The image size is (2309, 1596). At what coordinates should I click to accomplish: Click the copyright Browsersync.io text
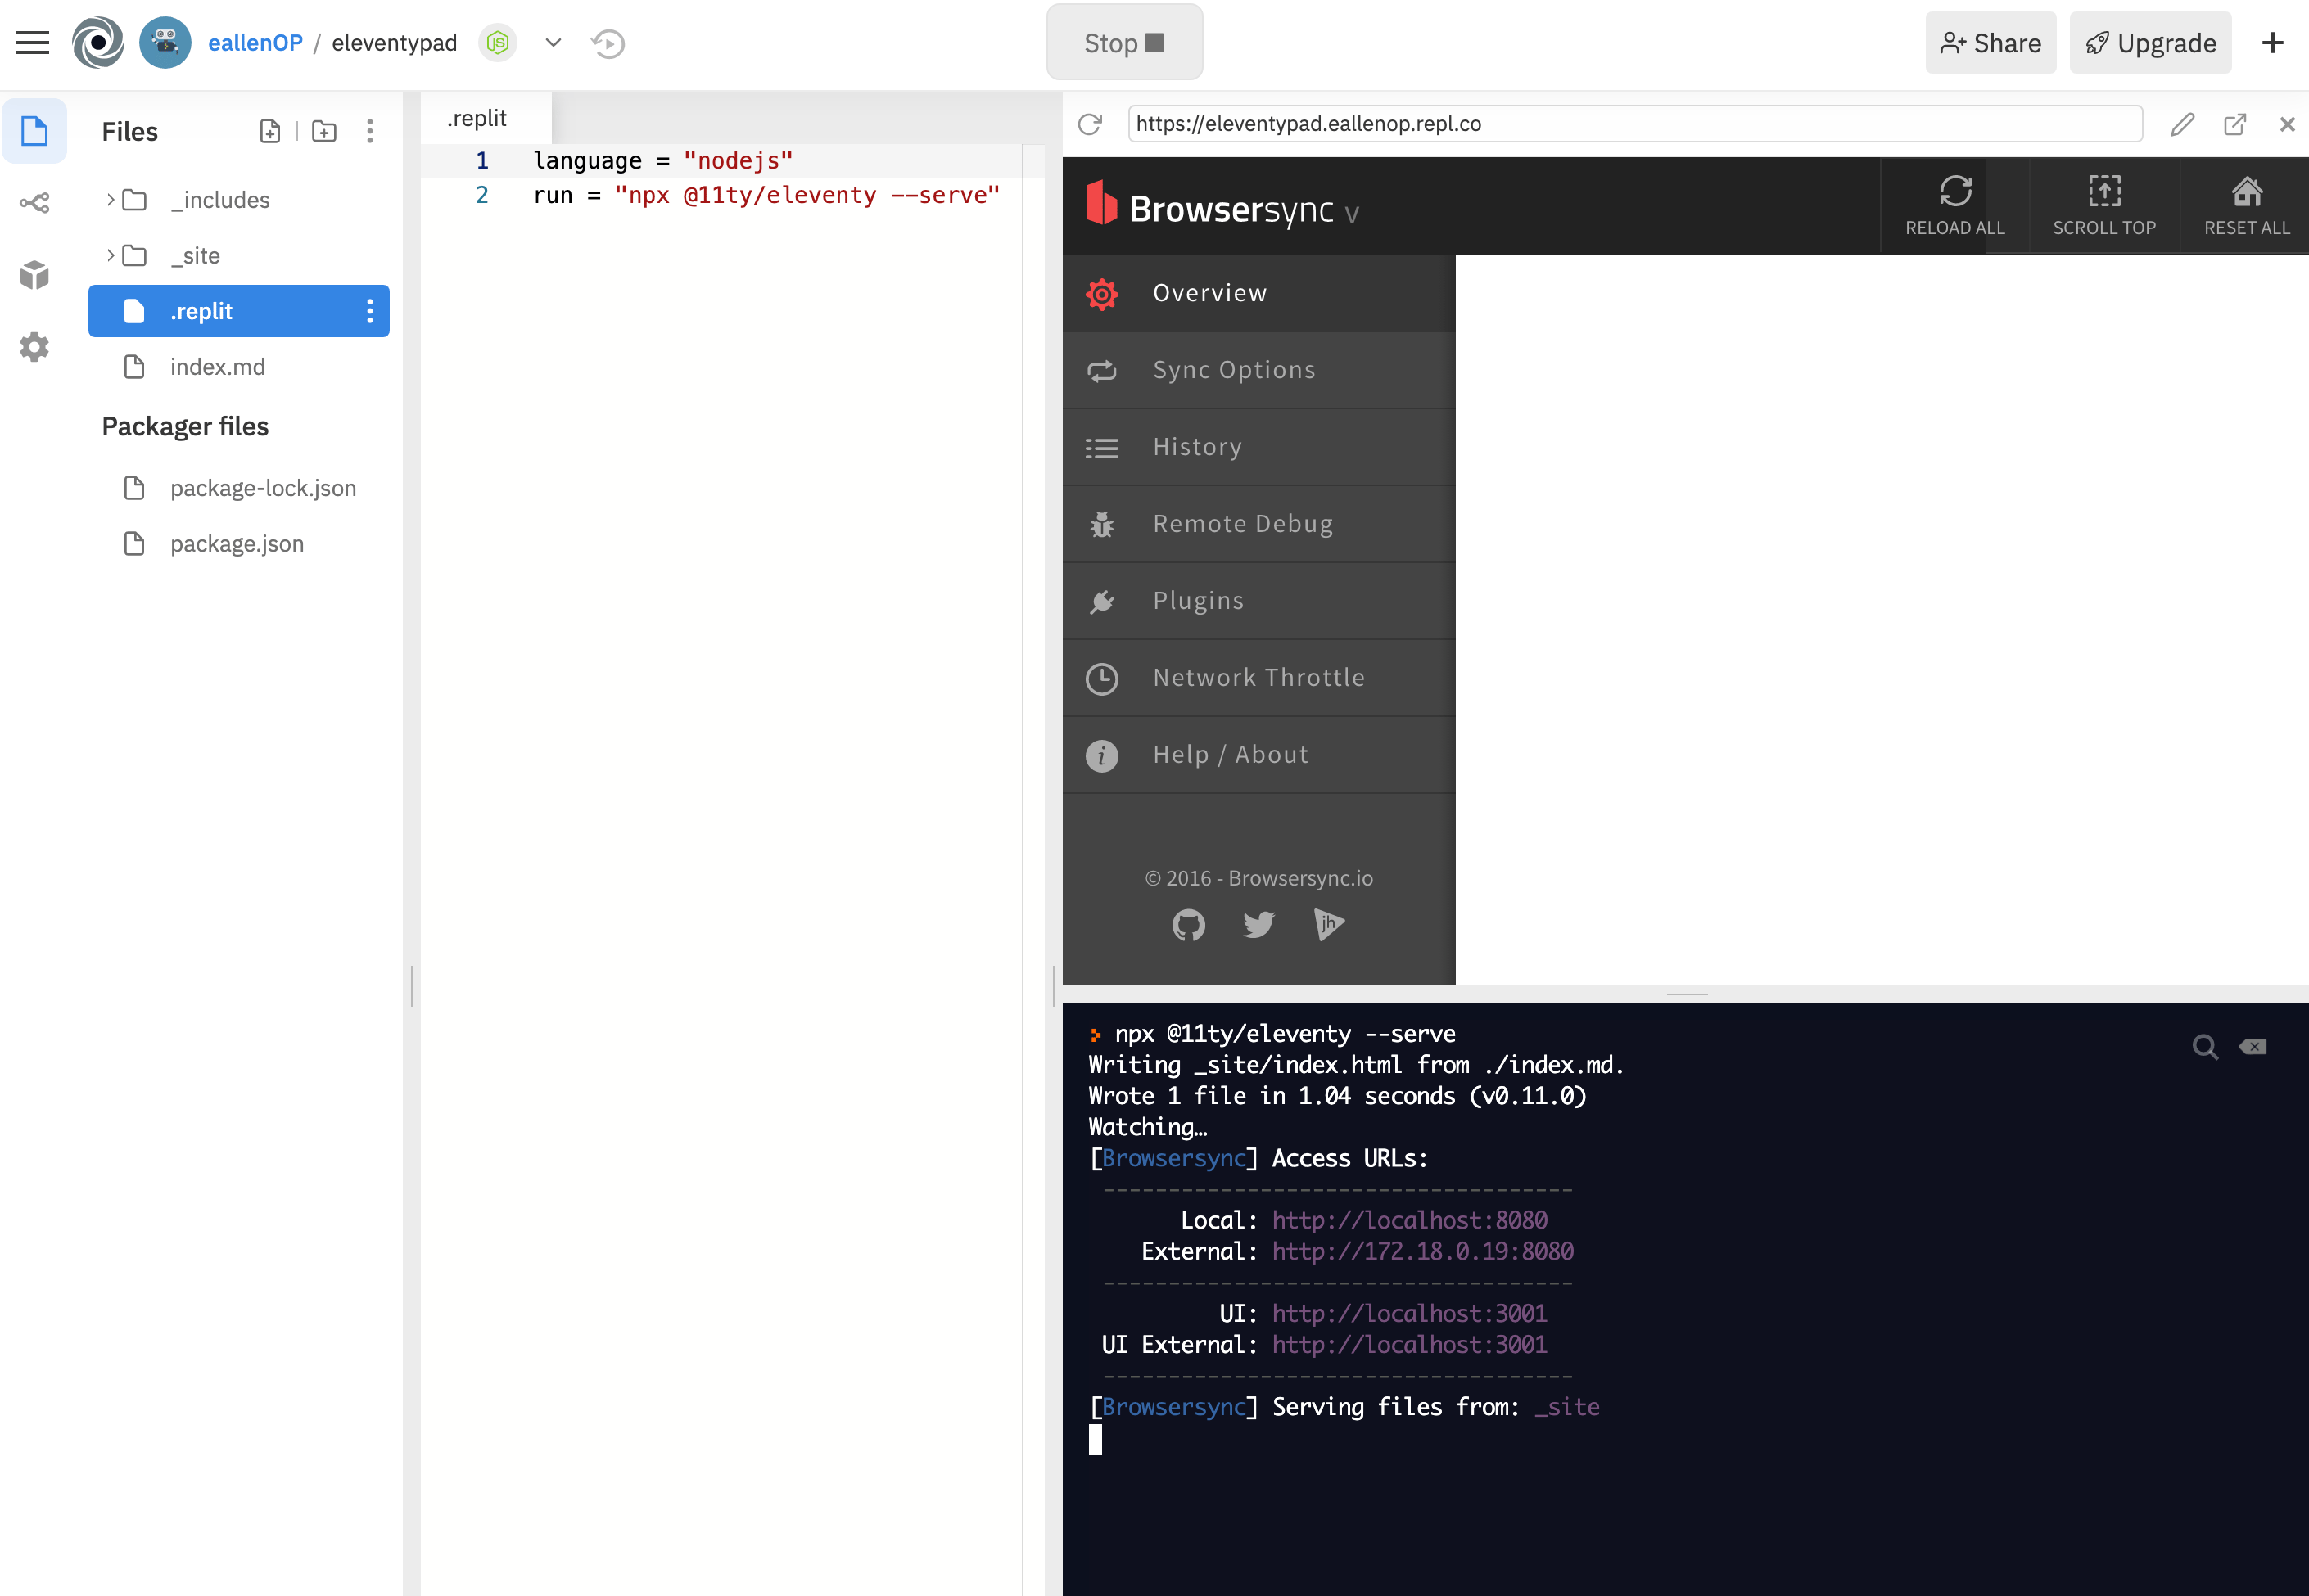(x=1258, y=878)
